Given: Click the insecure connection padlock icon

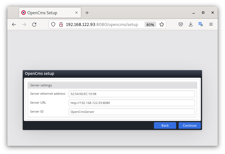Looking at the screenshot, I should pos(61,25).
